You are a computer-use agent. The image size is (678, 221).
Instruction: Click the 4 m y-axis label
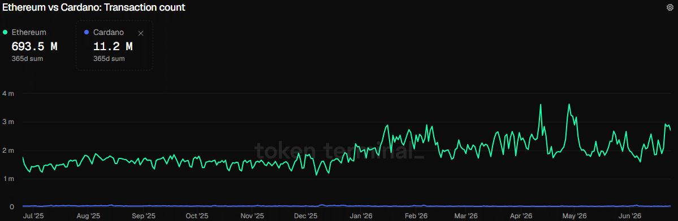(x=8, y=94)
